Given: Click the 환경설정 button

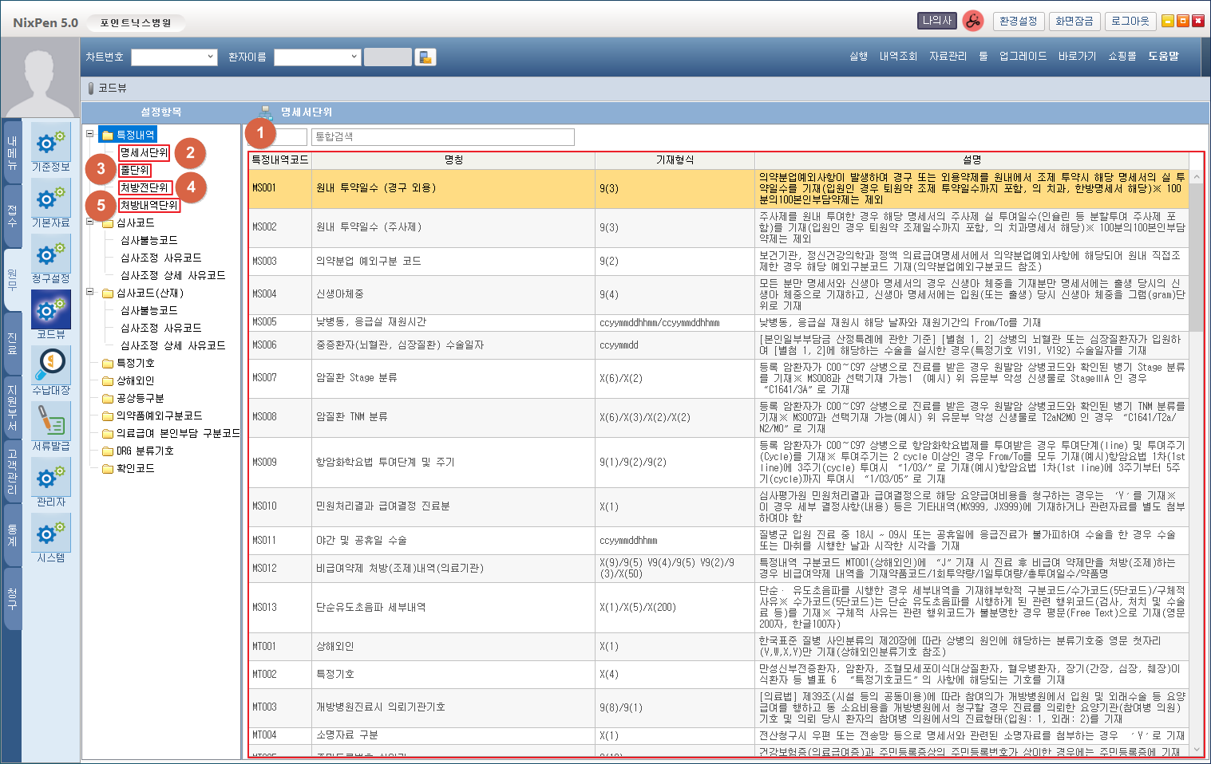Looking at the screenshot, I should 1018,22.
